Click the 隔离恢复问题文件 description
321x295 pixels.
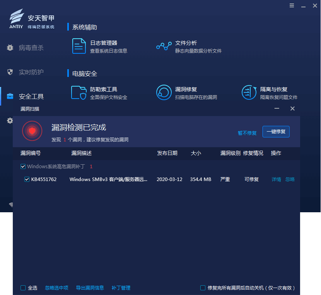(279, 97)
